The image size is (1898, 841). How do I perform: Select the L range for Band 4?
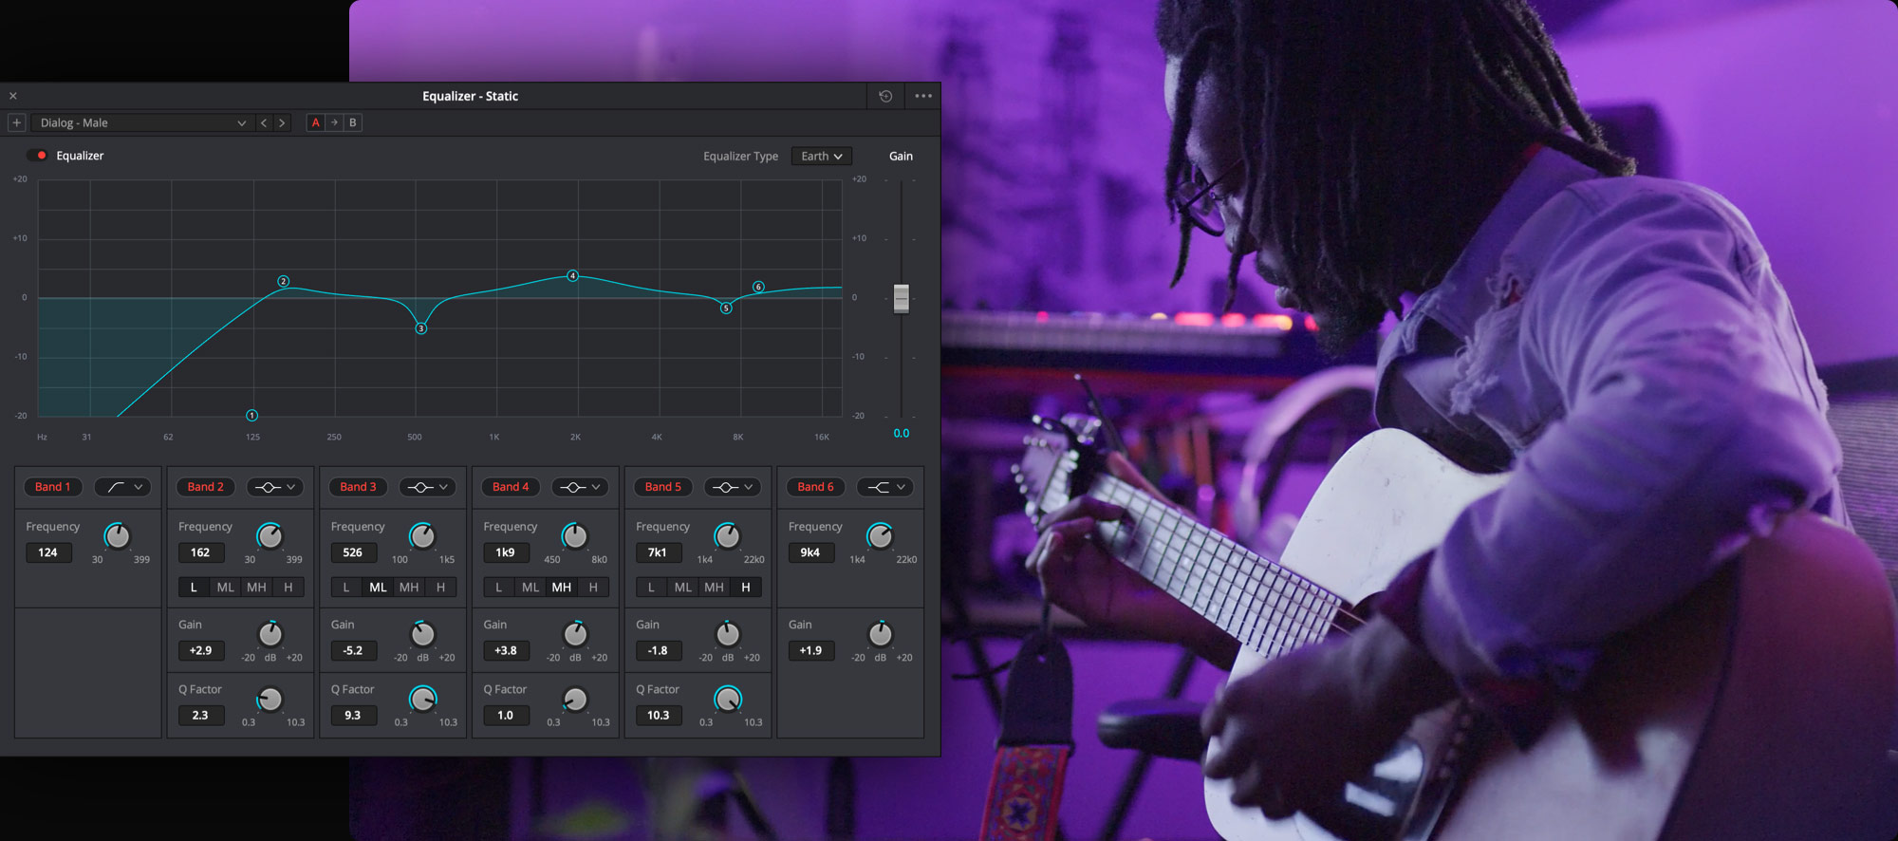(x=499, y=588)
